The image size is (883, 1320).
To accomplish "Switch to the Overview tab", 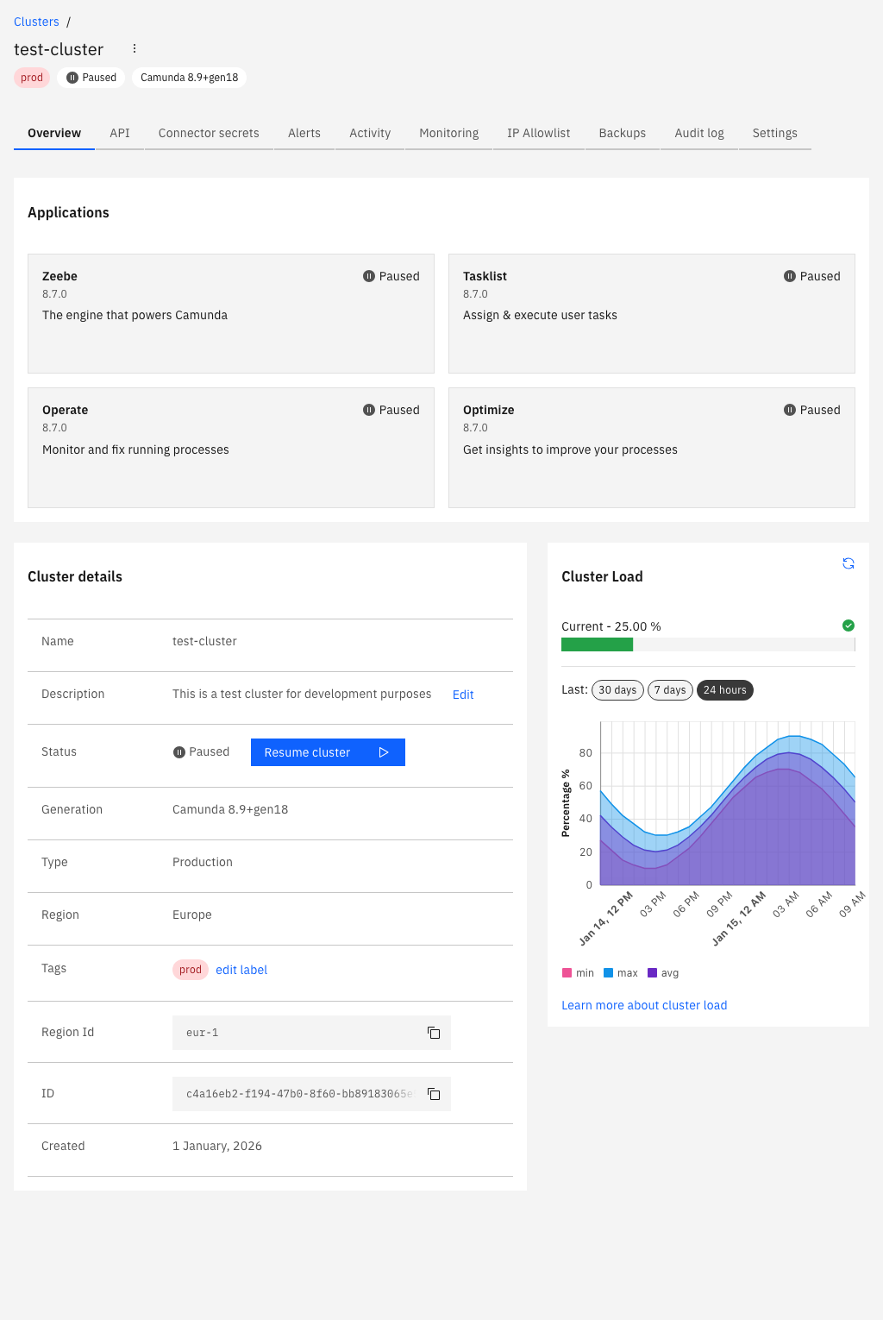I will [54, 133].
